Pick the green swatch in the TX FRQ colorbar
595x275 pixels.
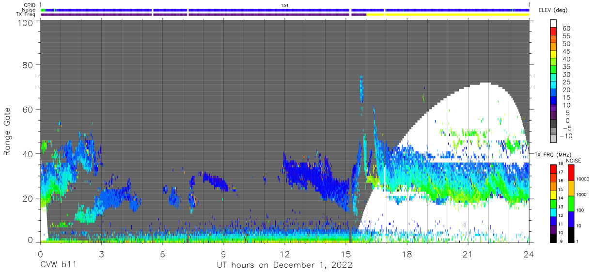point(553,204)
